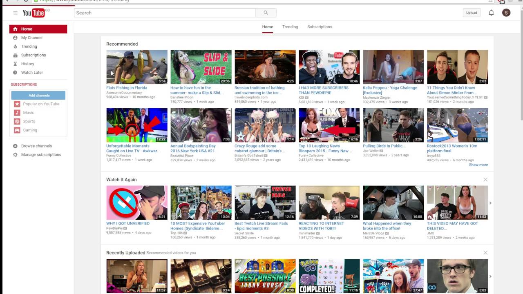Open Browse channels link

tap(36, 146)
